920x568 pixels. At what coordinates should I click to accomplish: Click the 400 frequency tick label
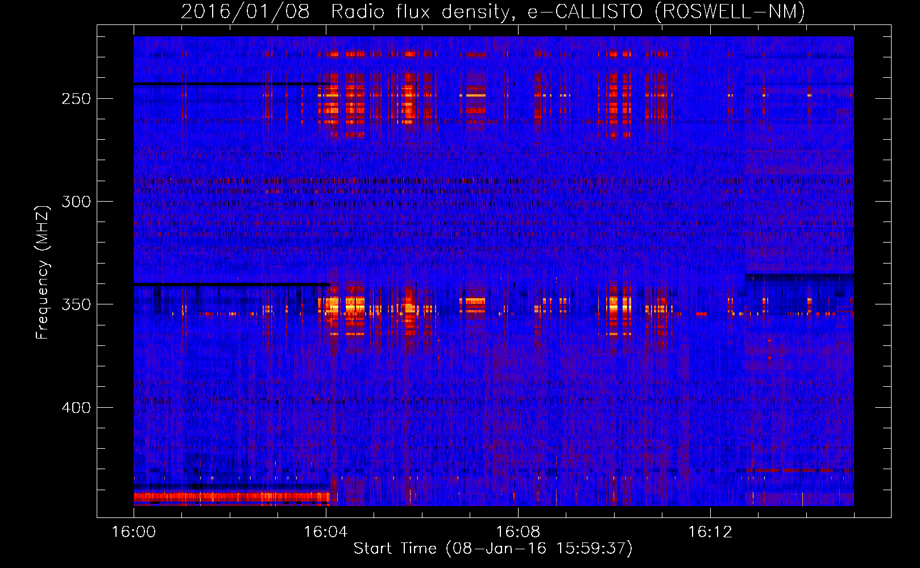(x=76, y=407)
